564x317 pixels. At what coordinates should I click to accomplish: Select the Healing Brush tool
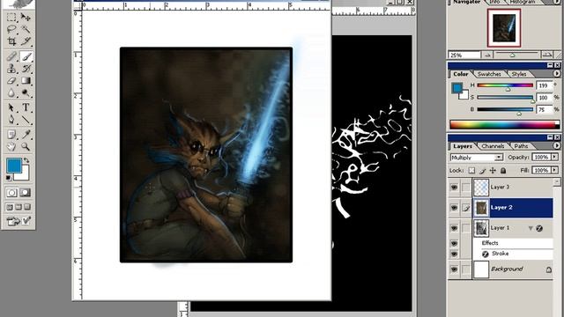point(11,56)
